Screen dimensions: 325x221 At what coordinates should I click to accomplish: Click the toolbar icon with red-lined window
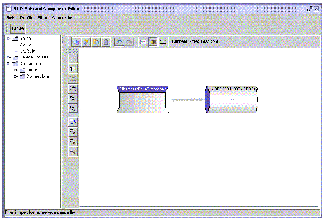(143, 42)
